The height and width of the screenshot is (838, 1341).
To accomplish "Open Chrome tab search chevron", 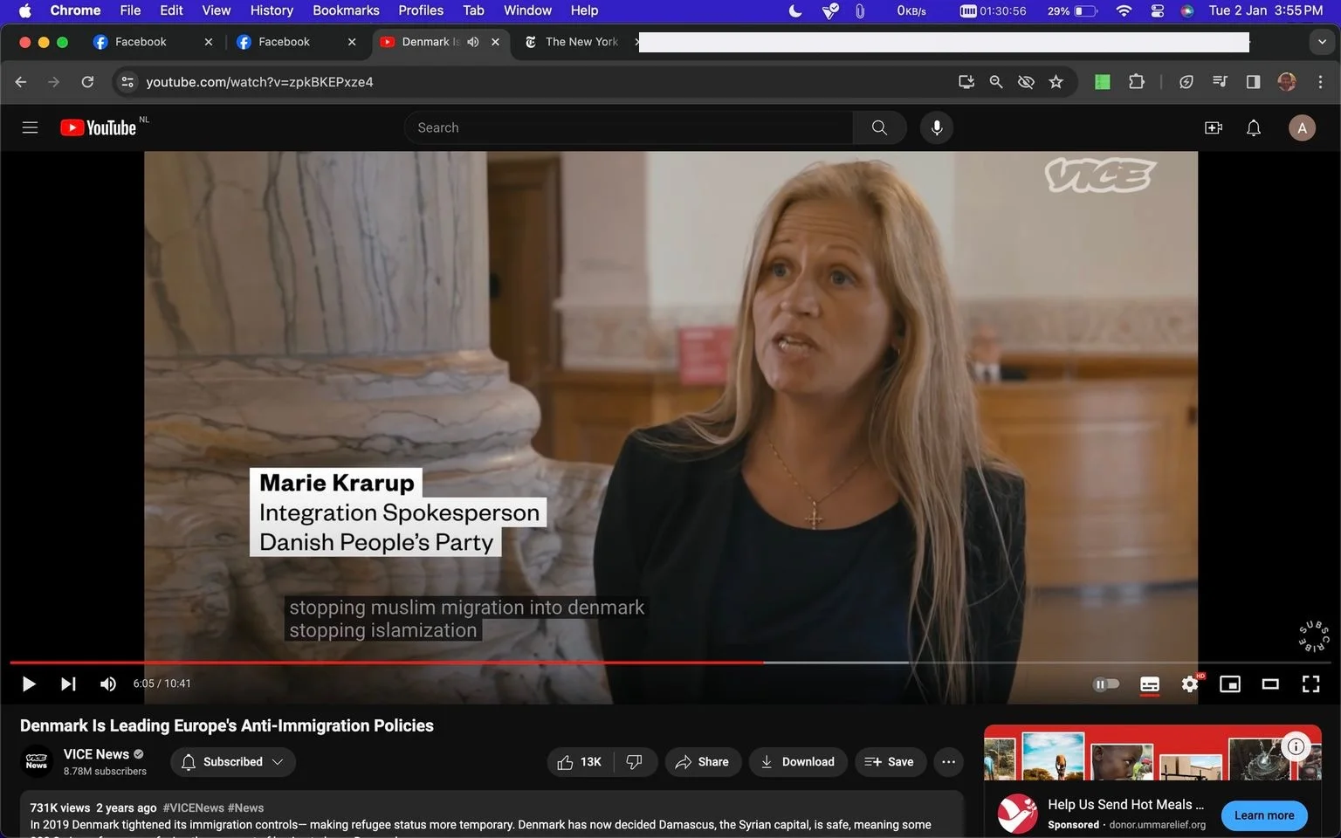I will [x=1322, y=41].
